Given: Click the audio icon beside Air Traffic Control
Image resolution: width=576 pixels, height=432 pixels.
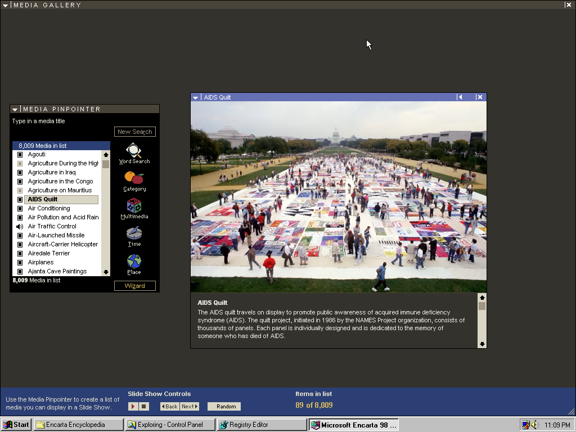Looking at the screenshot, I should [20, 226].
